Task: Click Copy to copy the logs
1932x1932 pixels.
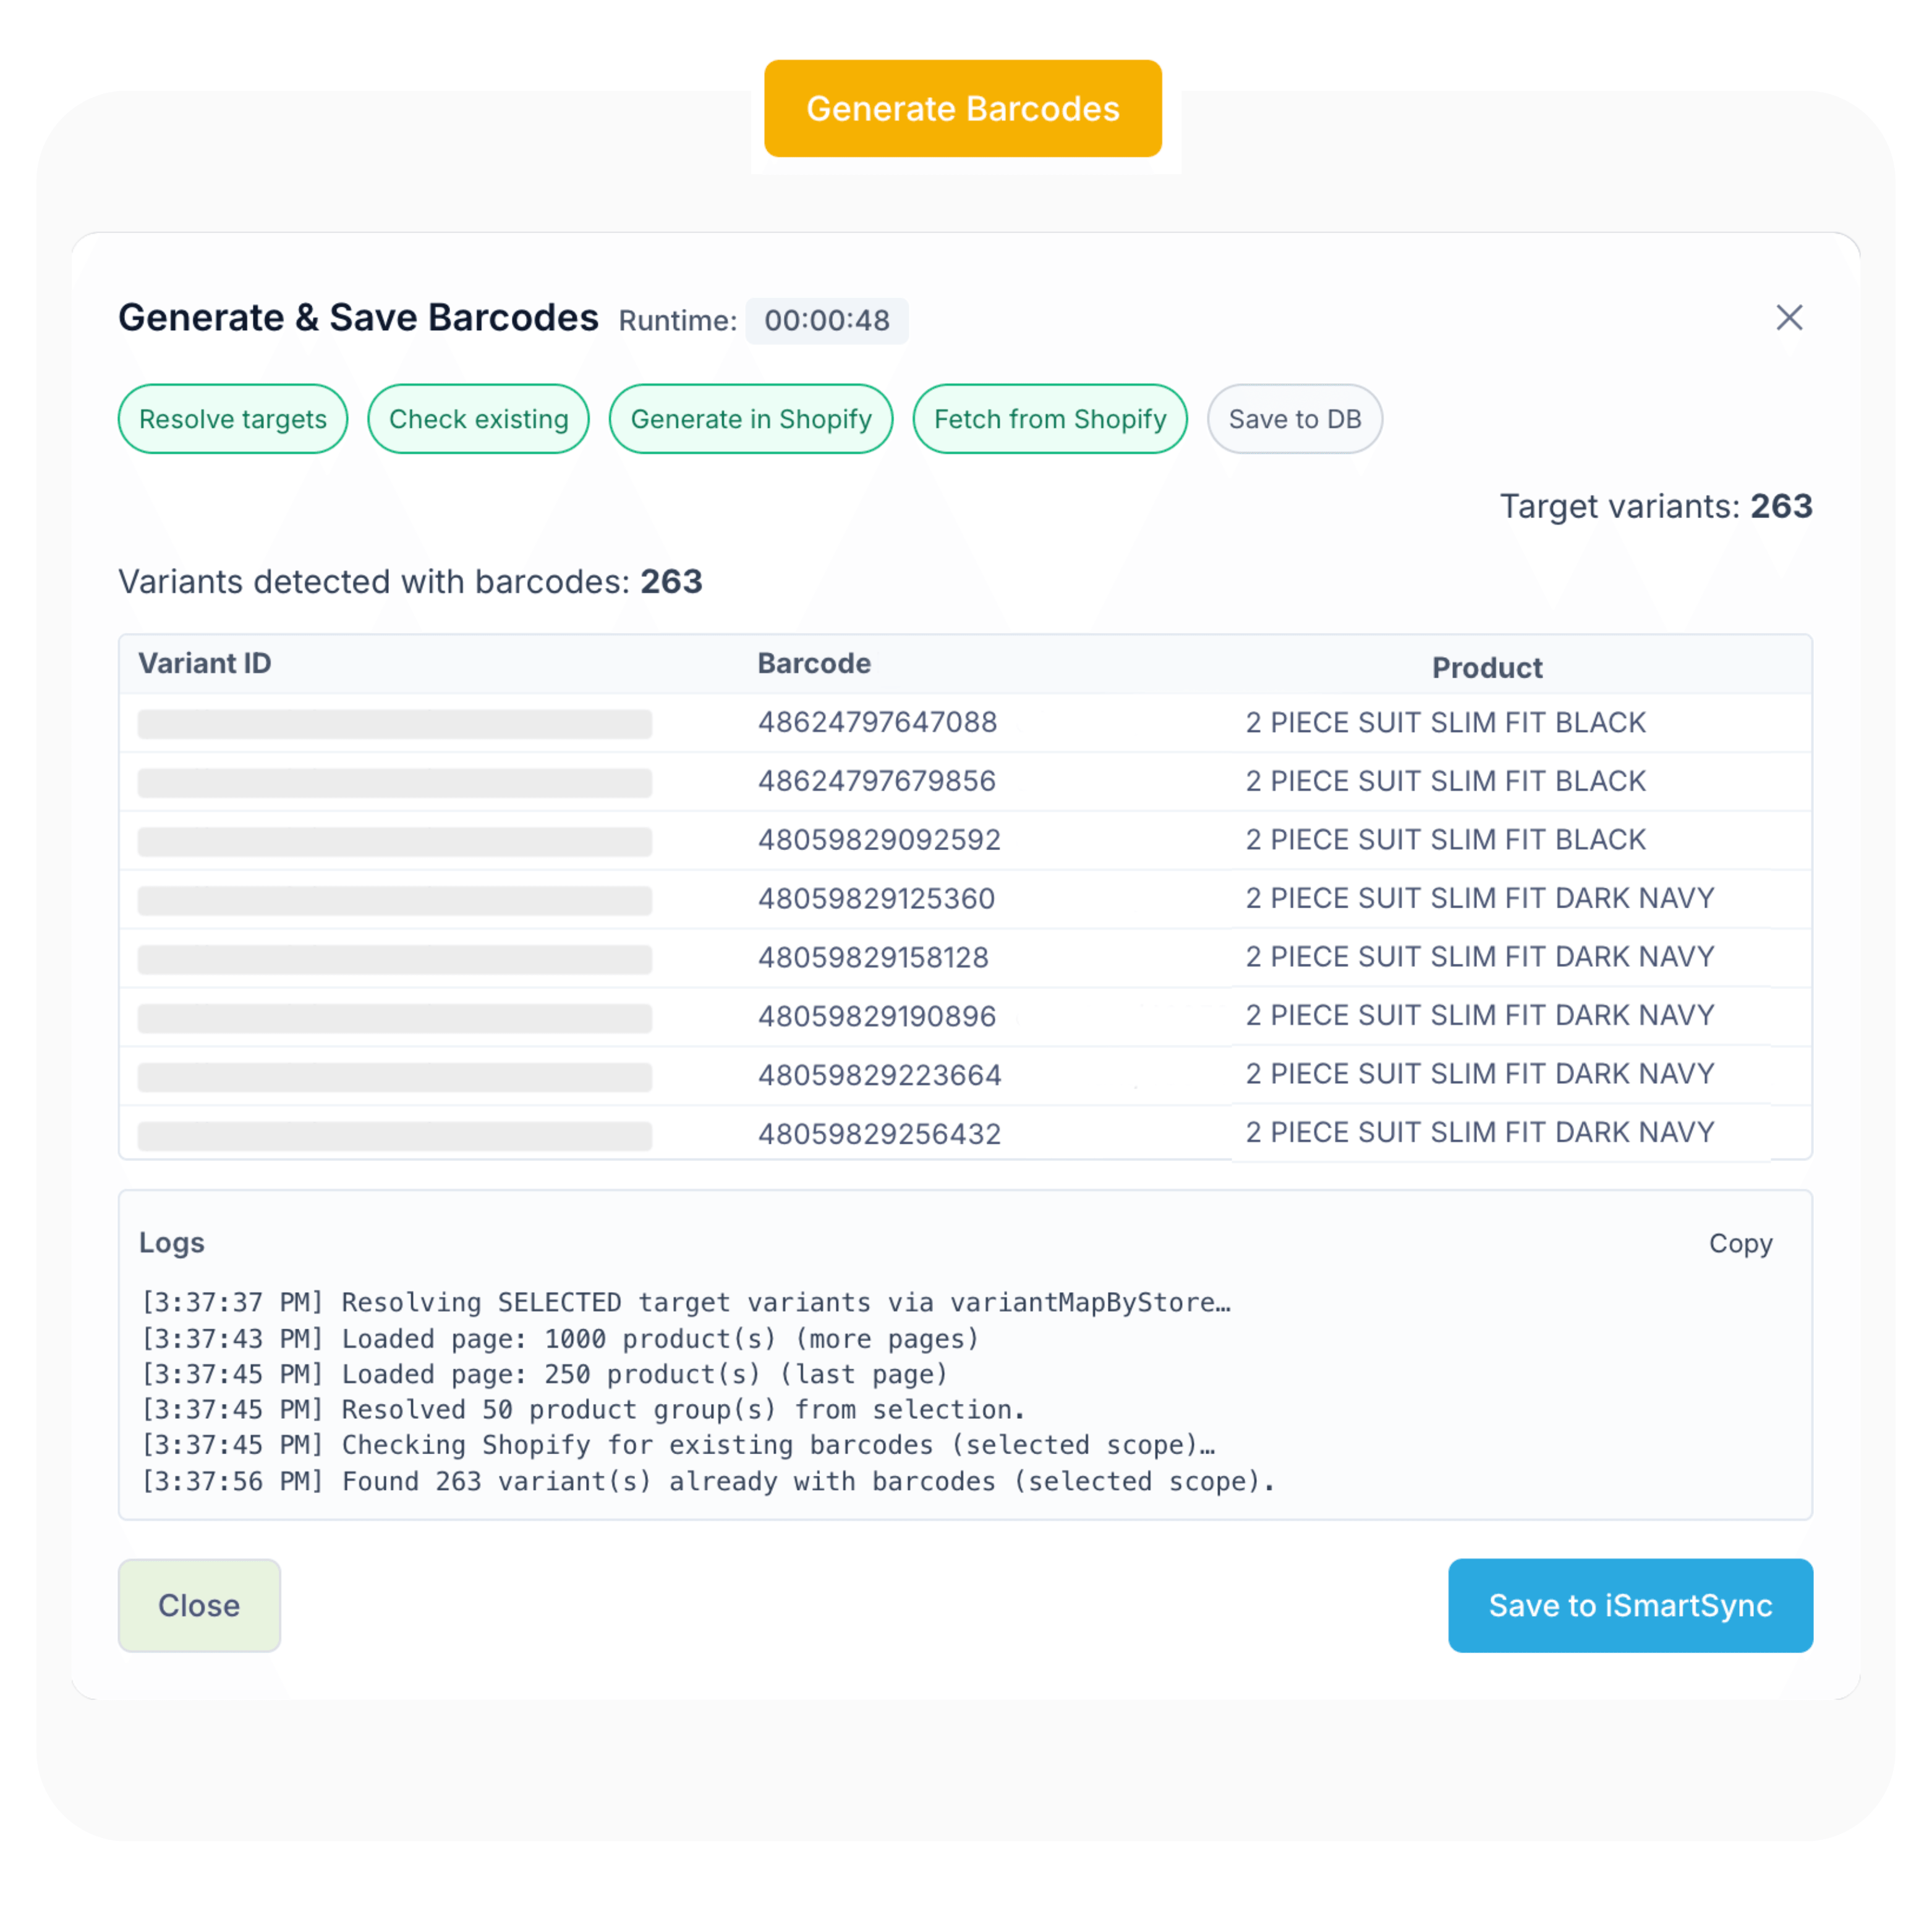Action: [1740, 1243]
